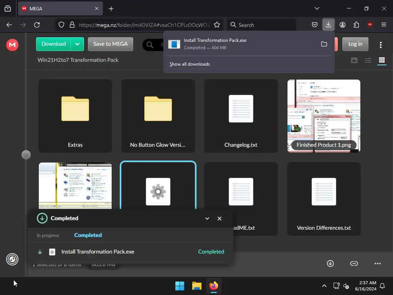Viewport: 393px width, 295px height.
Task: Open a new browser tab
Action: tap(111, 9)
